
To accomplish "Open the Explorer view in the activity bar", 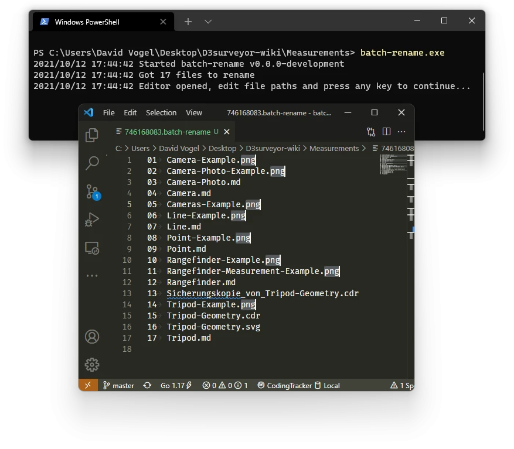I will (92, 135).
